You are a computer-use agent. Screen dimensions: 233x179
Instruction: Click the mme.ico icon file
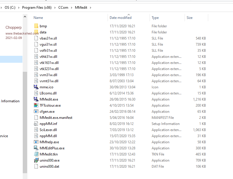click(x=36, y=87)
